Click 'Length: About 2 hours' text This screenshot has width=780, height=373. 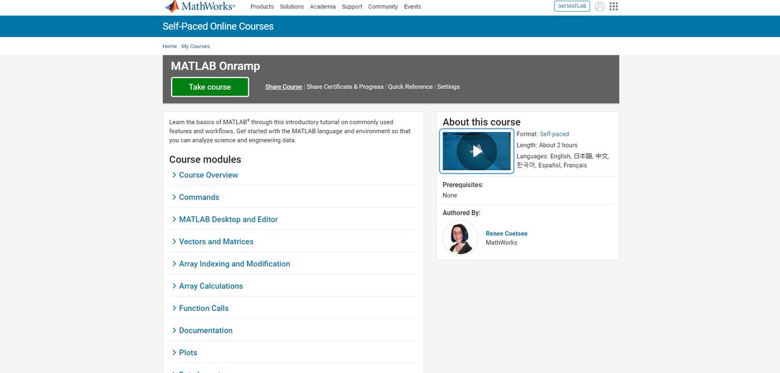[547, 145]
